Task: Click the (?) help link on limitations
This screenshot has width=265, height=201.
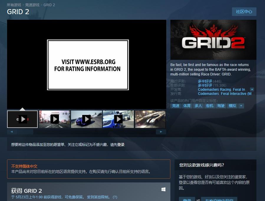Action: (x=115, y=197)
